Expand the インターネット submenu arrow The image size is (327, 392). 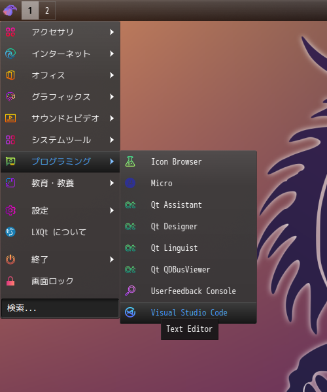112,54
